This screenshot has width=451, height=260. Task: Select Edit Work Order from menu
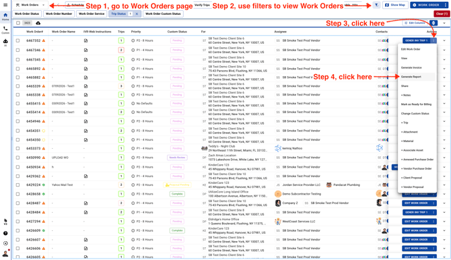(x=411, y=49)
